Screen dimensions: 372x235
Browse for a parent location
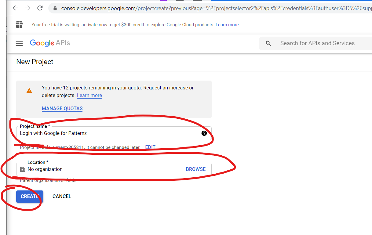coord(195,169)
